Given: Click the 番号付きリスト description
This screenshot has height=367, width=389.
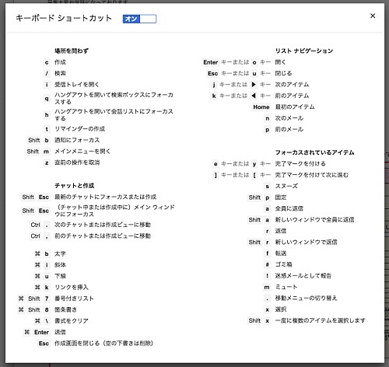Looking at the screenshot, I should pos(74,299).
